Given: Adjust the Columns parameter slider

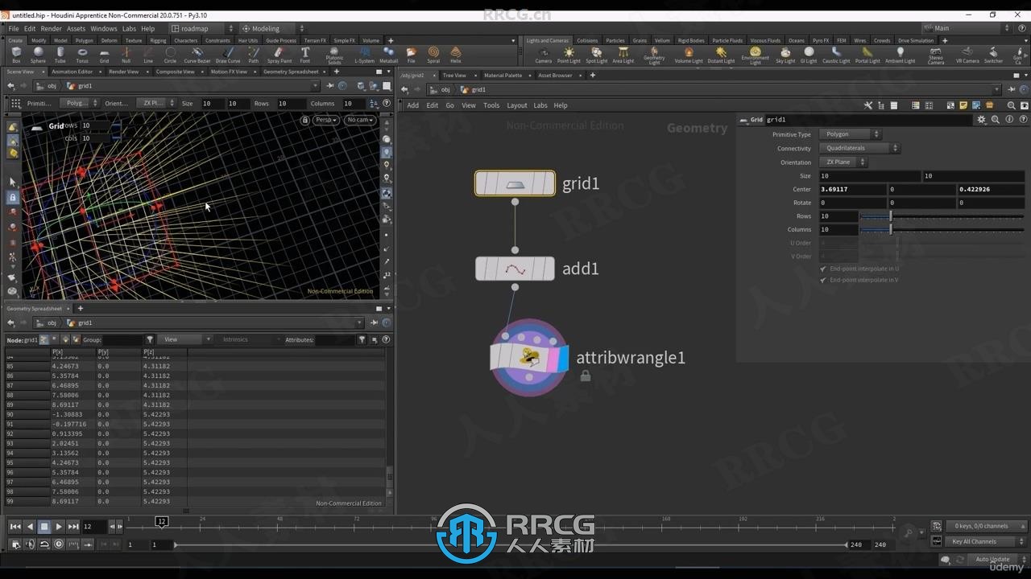Looking at the screenshot, I should point(942,229).
